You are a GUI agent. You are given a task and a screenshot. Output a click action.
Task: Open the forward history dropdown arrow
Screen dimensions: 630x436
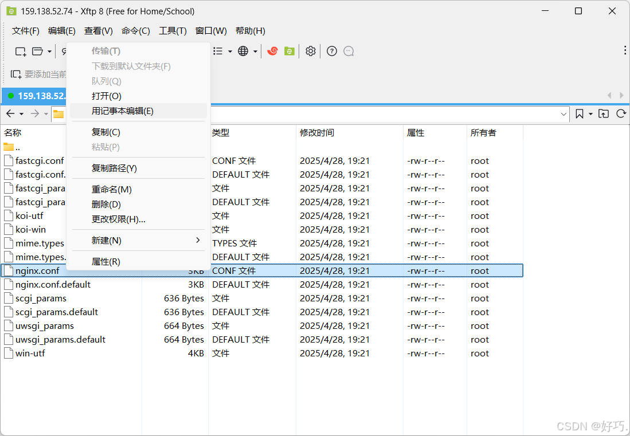pyautogui.click(x=46, y=114)
